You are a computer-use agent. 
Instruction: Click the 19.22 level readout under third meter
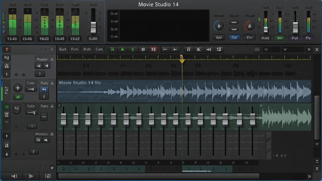(44, 39)
